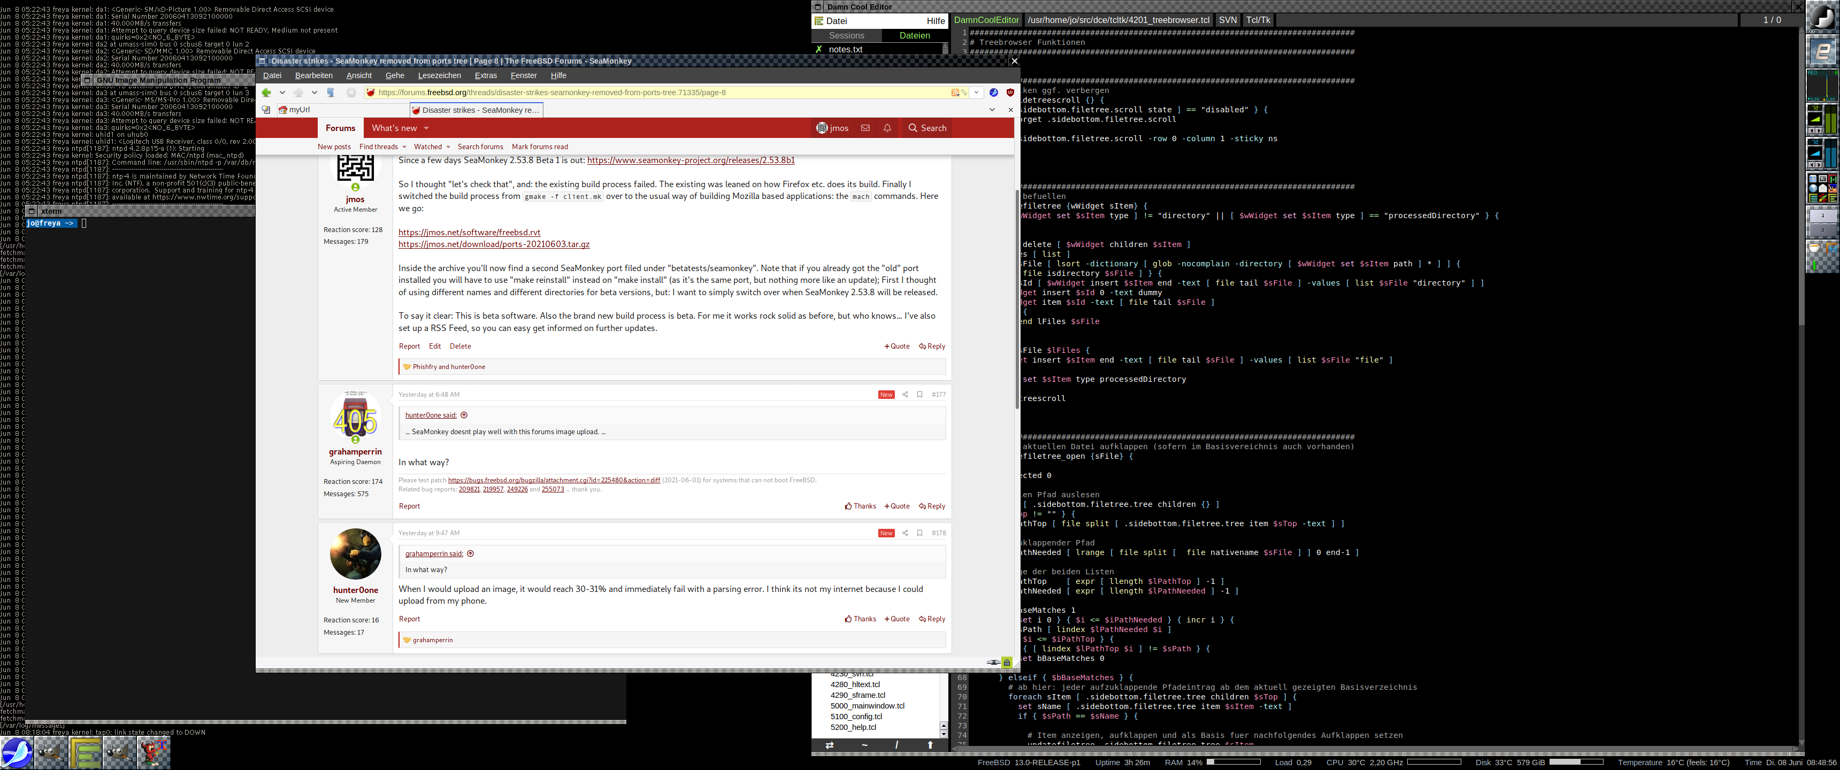Expand the URL bar history dropdown
The image size is (1840, 770).
coord(976,92)
